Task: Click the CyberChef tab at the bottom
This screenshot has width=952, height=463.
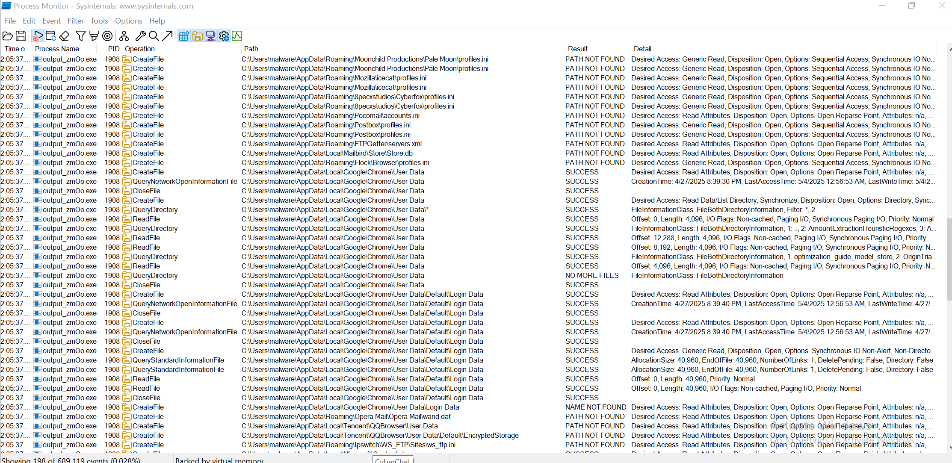Action: pyautogui.click(x=393, y=460)
